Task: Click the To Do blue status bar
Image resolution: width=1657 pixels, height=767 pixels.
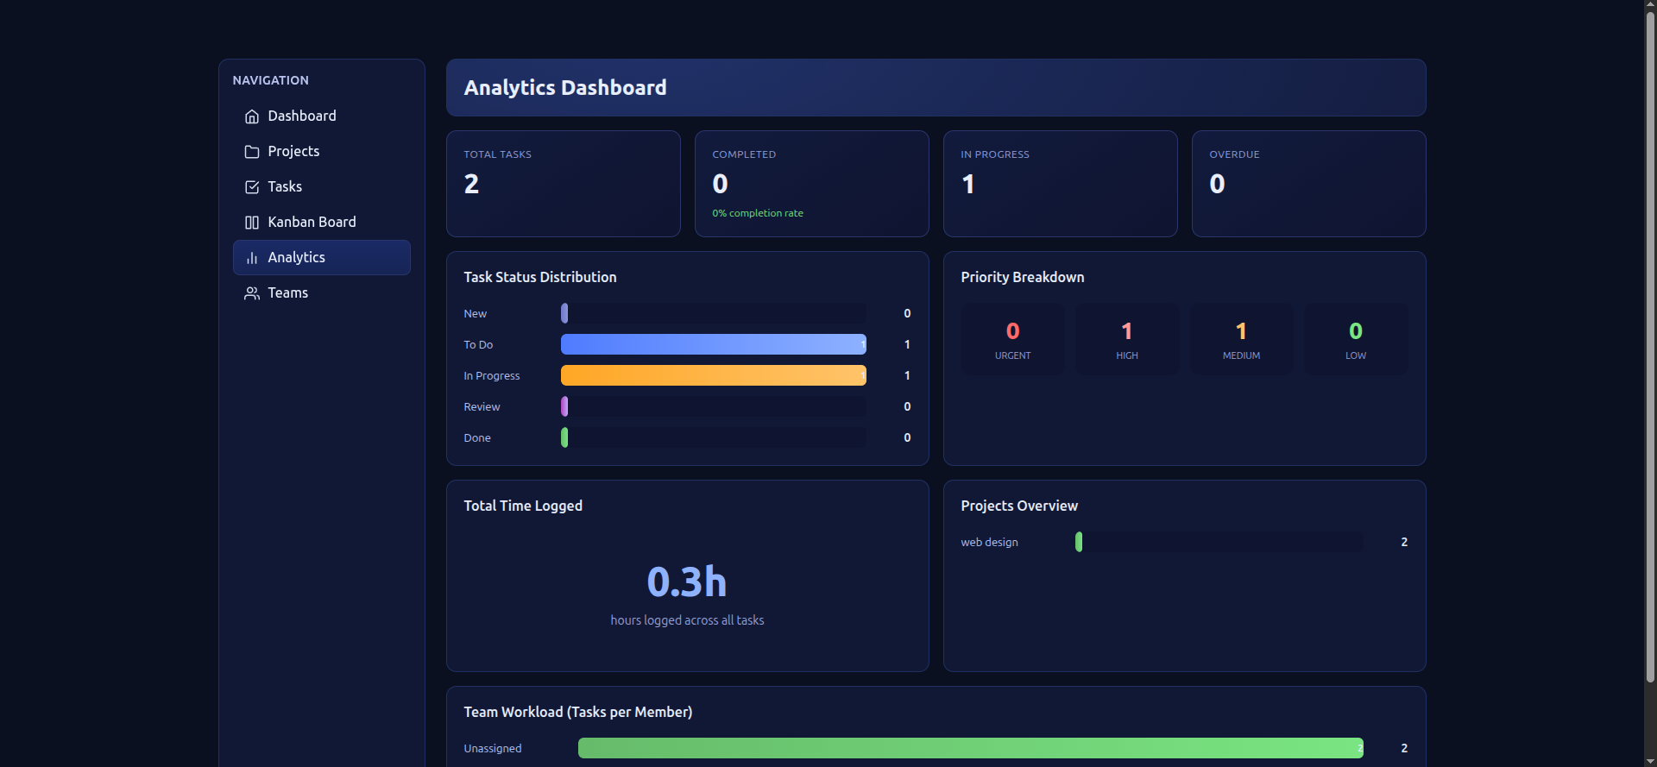Action: [714, 344]
